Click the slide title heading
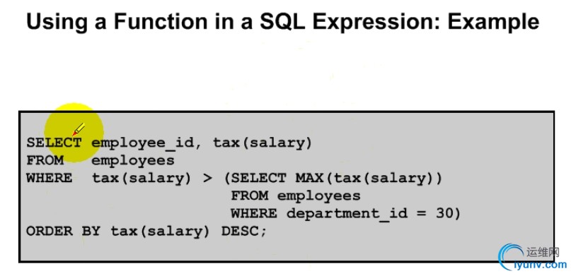This screenshot has width=571, height=276. coord(282,21)
